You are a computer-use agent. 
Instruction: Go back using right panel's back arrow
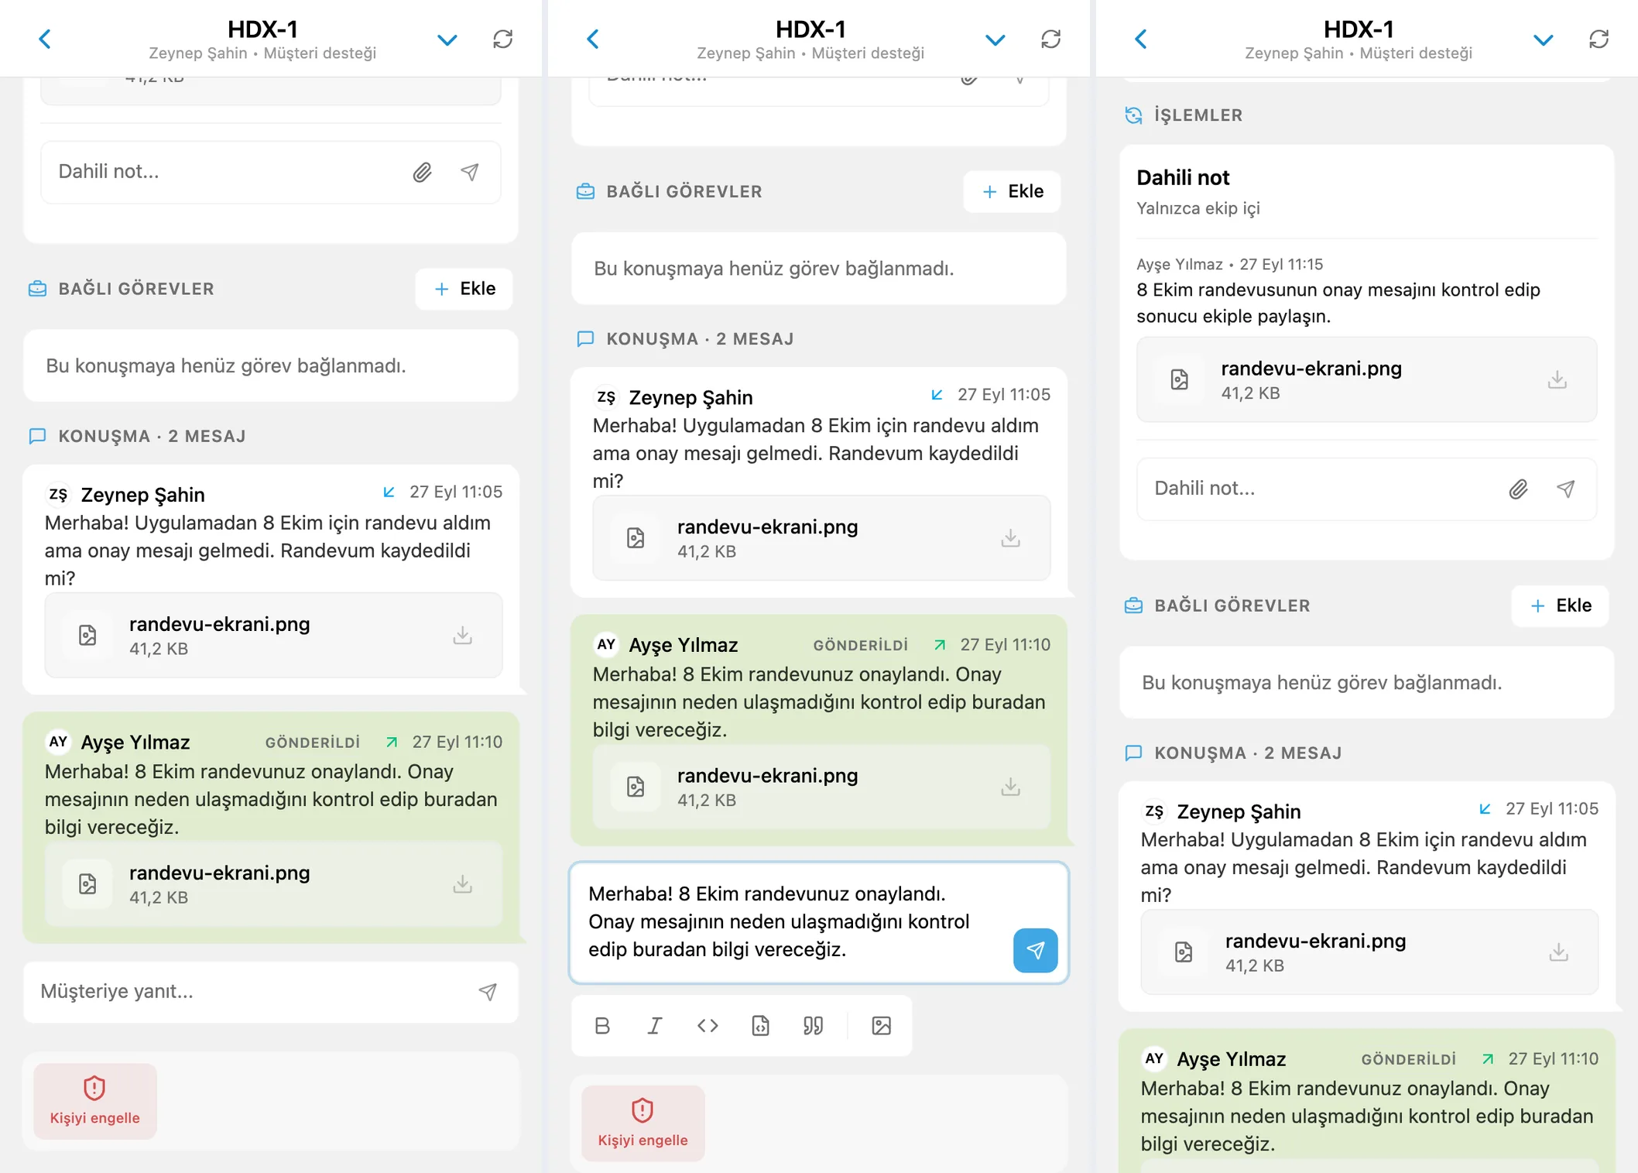click(x=1141, y=39)
